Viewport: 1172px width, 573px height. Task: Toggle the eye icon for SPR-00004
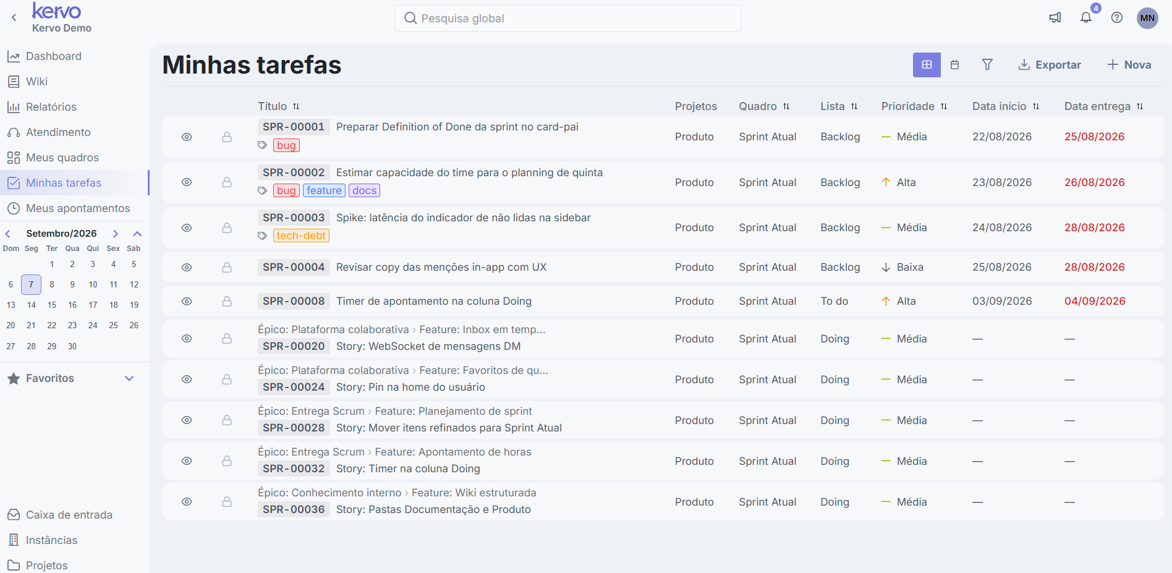point(187,267)
